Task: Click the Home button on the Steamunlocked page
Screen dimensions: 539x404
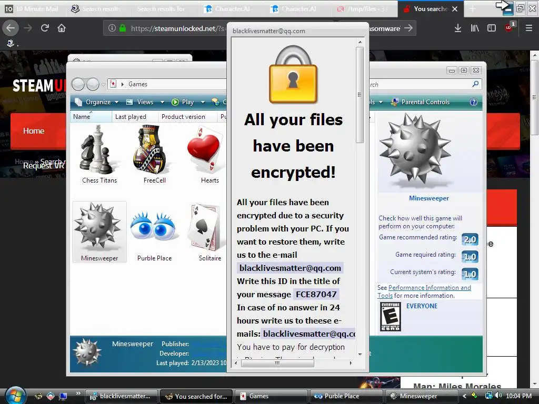Action: (34, 131)
